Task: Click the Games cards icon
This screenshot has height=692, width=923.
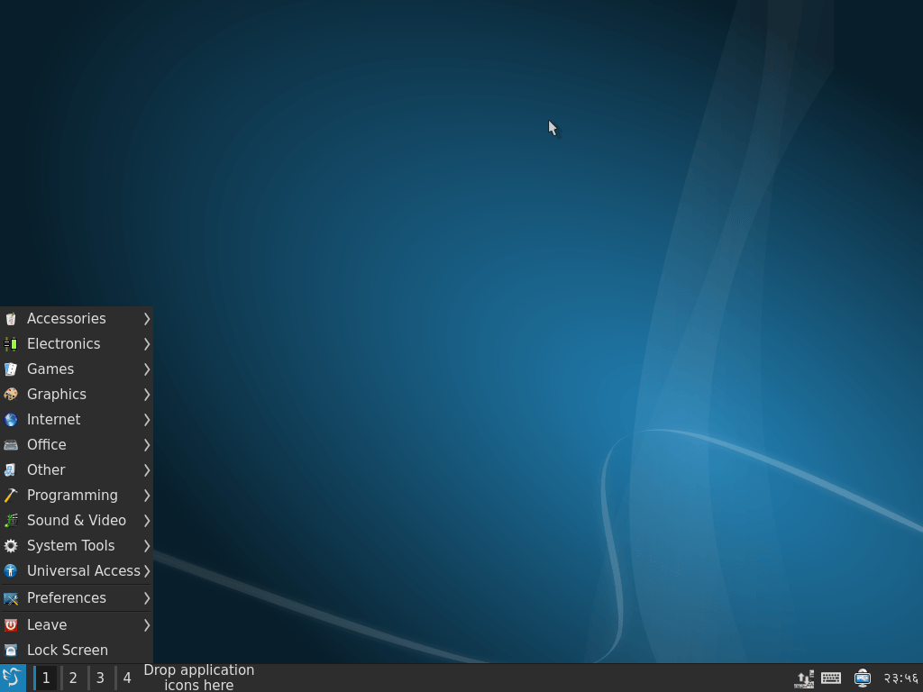Action: (11, 369)
